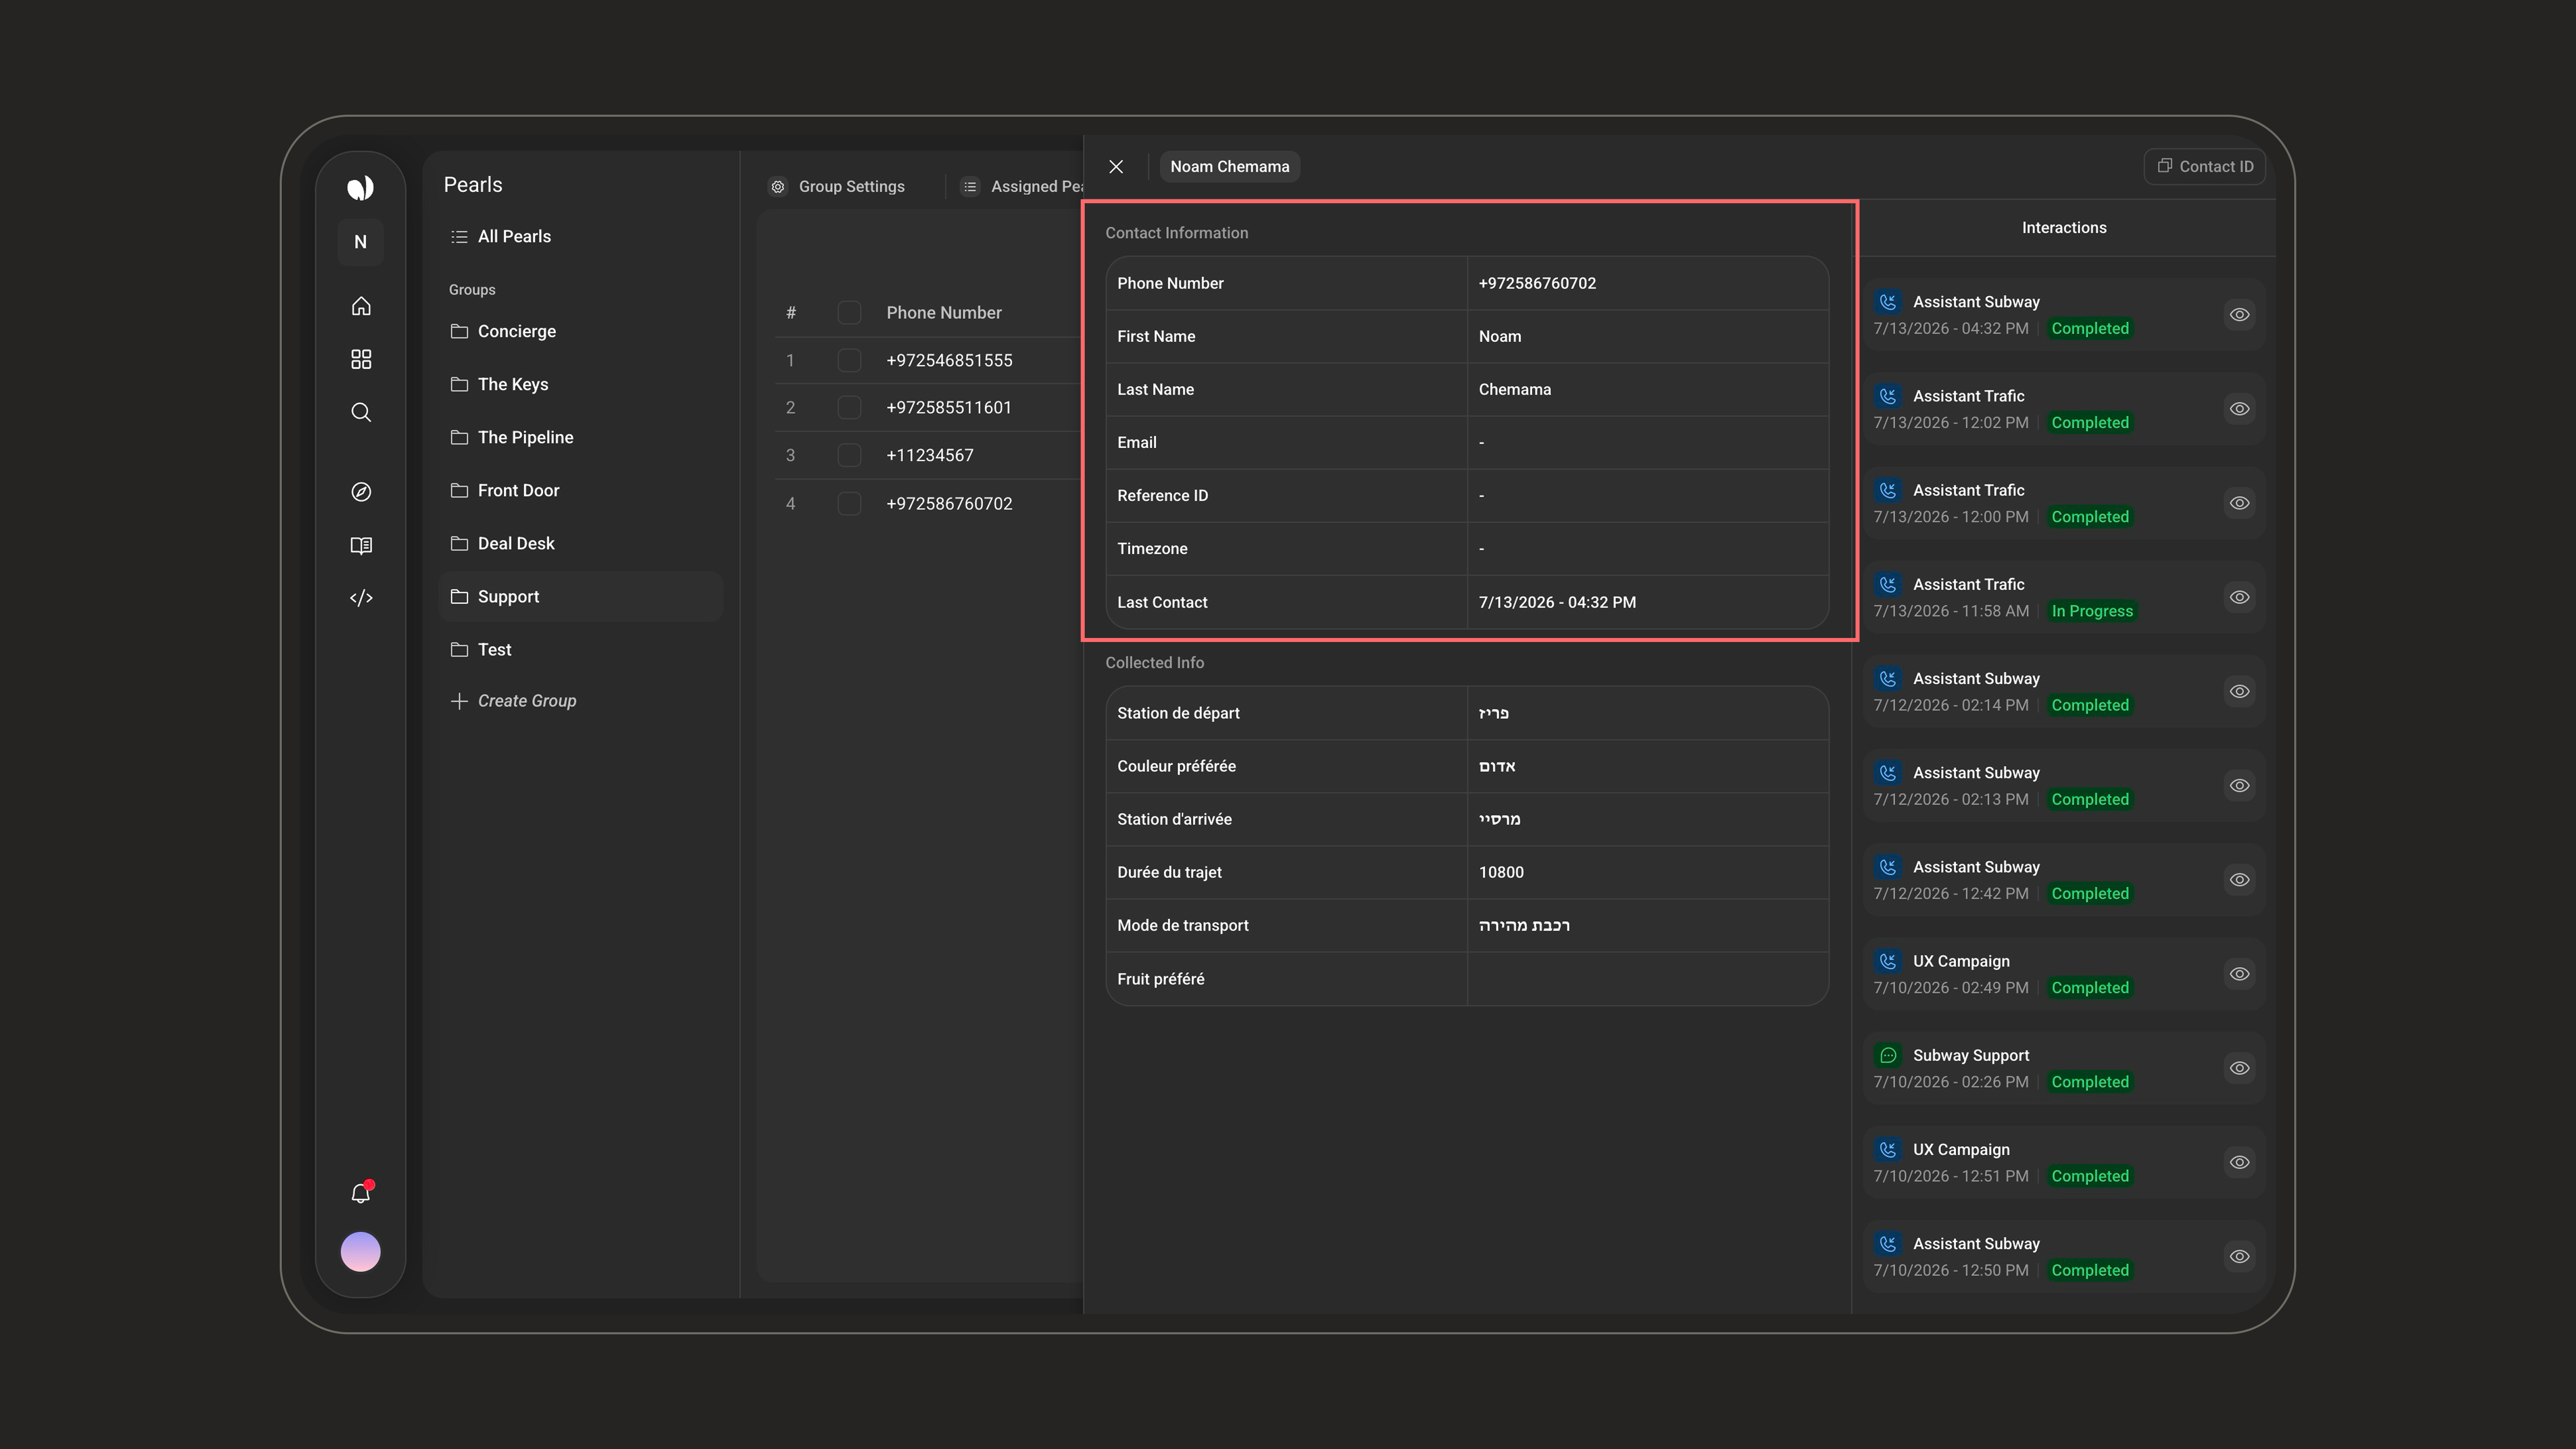
Task: Copy the Contact ID
Action: click(x=2204, y=167)
